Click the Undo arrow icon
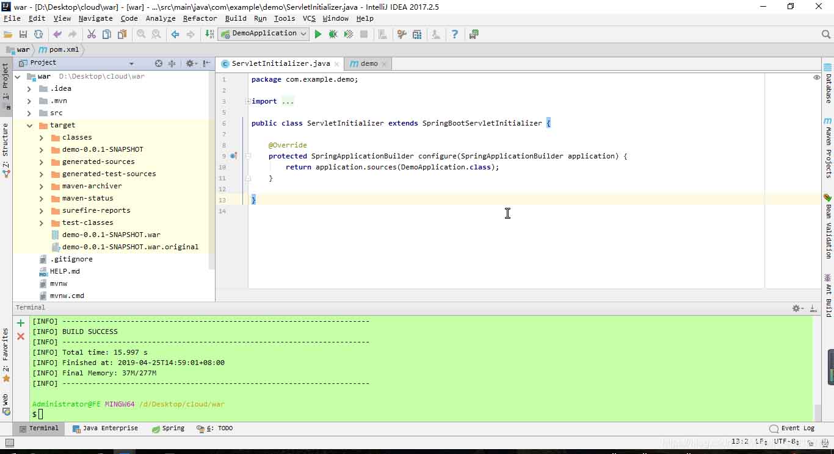 pos(57,35)
